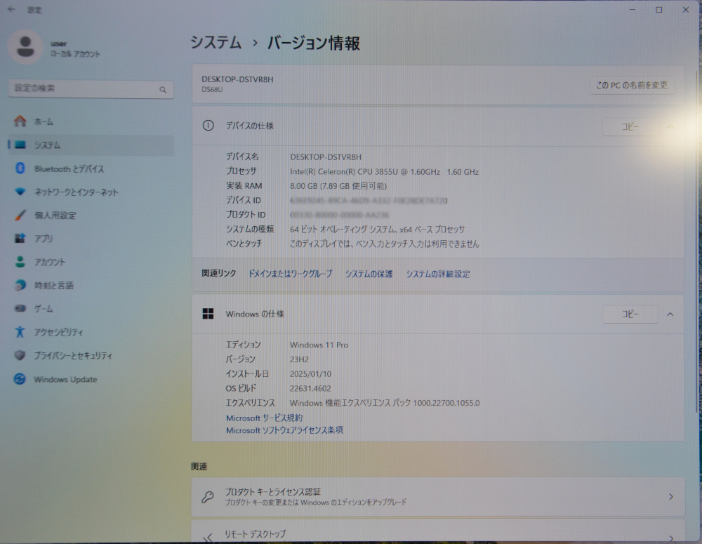Select 時刻と言語 in sidebar
The width and height of the screenshot is (702, 544).
click(x=91, y=285)
